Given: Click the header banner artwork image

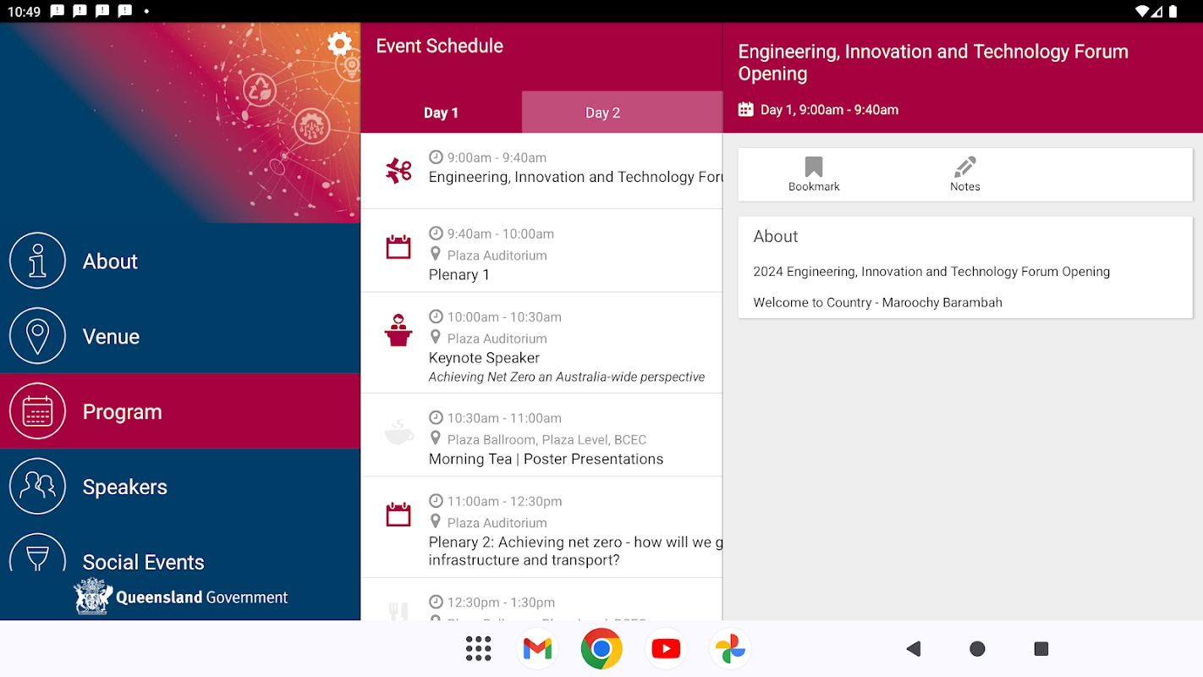Looking at the screenshot, I should [x=180, y=123].
